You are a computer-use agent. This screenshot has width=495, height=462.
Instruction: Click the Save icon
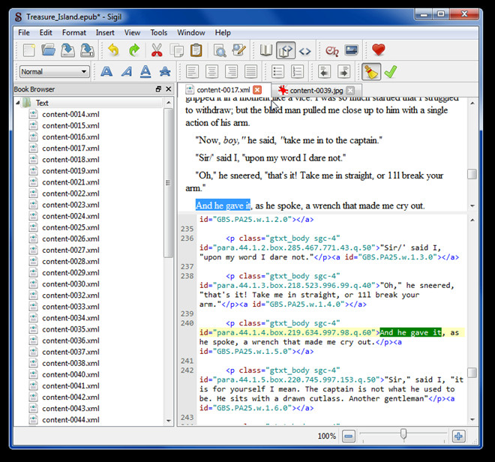coord(67,50)
